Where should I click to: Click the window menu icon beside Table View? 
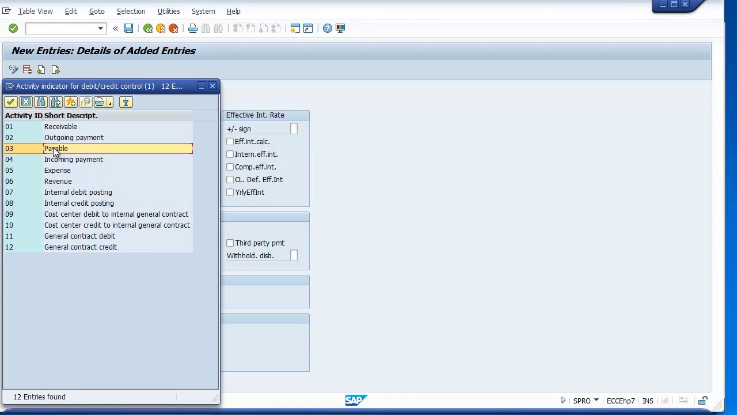tap(6, 11)
